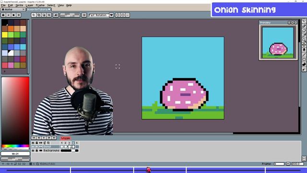Toggle lock on the Donut layer
The height and width of the screenshot is (173, 307).
(x=37, y=147)
